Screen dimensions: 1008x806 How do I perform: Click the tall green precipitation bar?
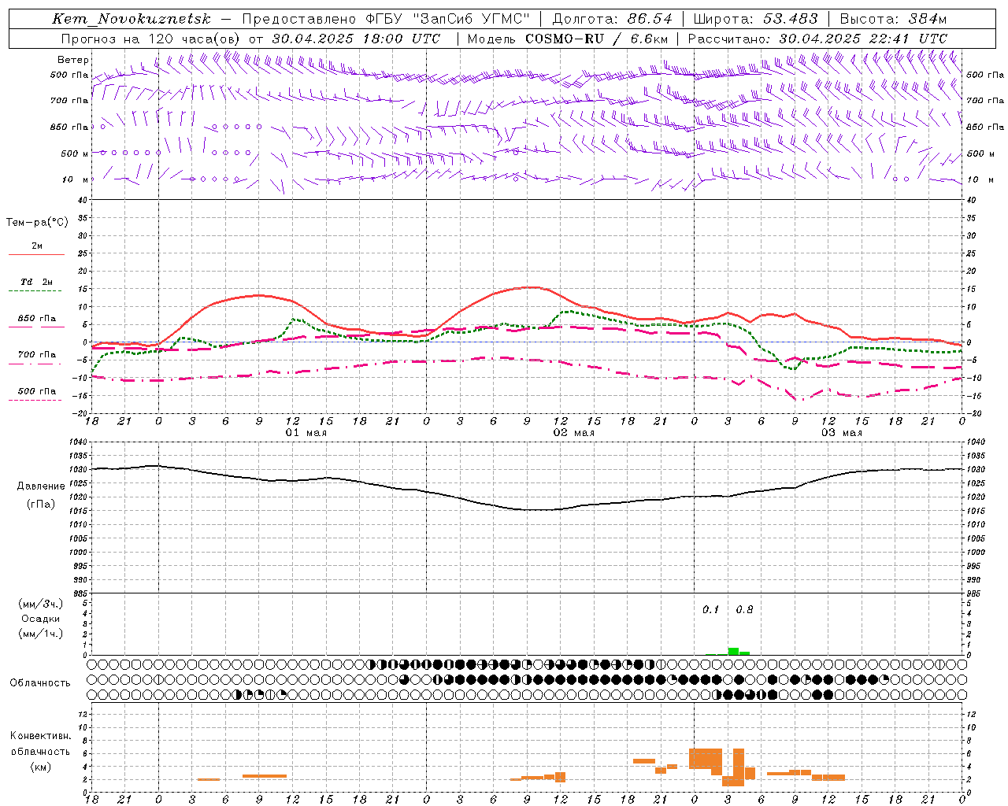click(733, 651)
